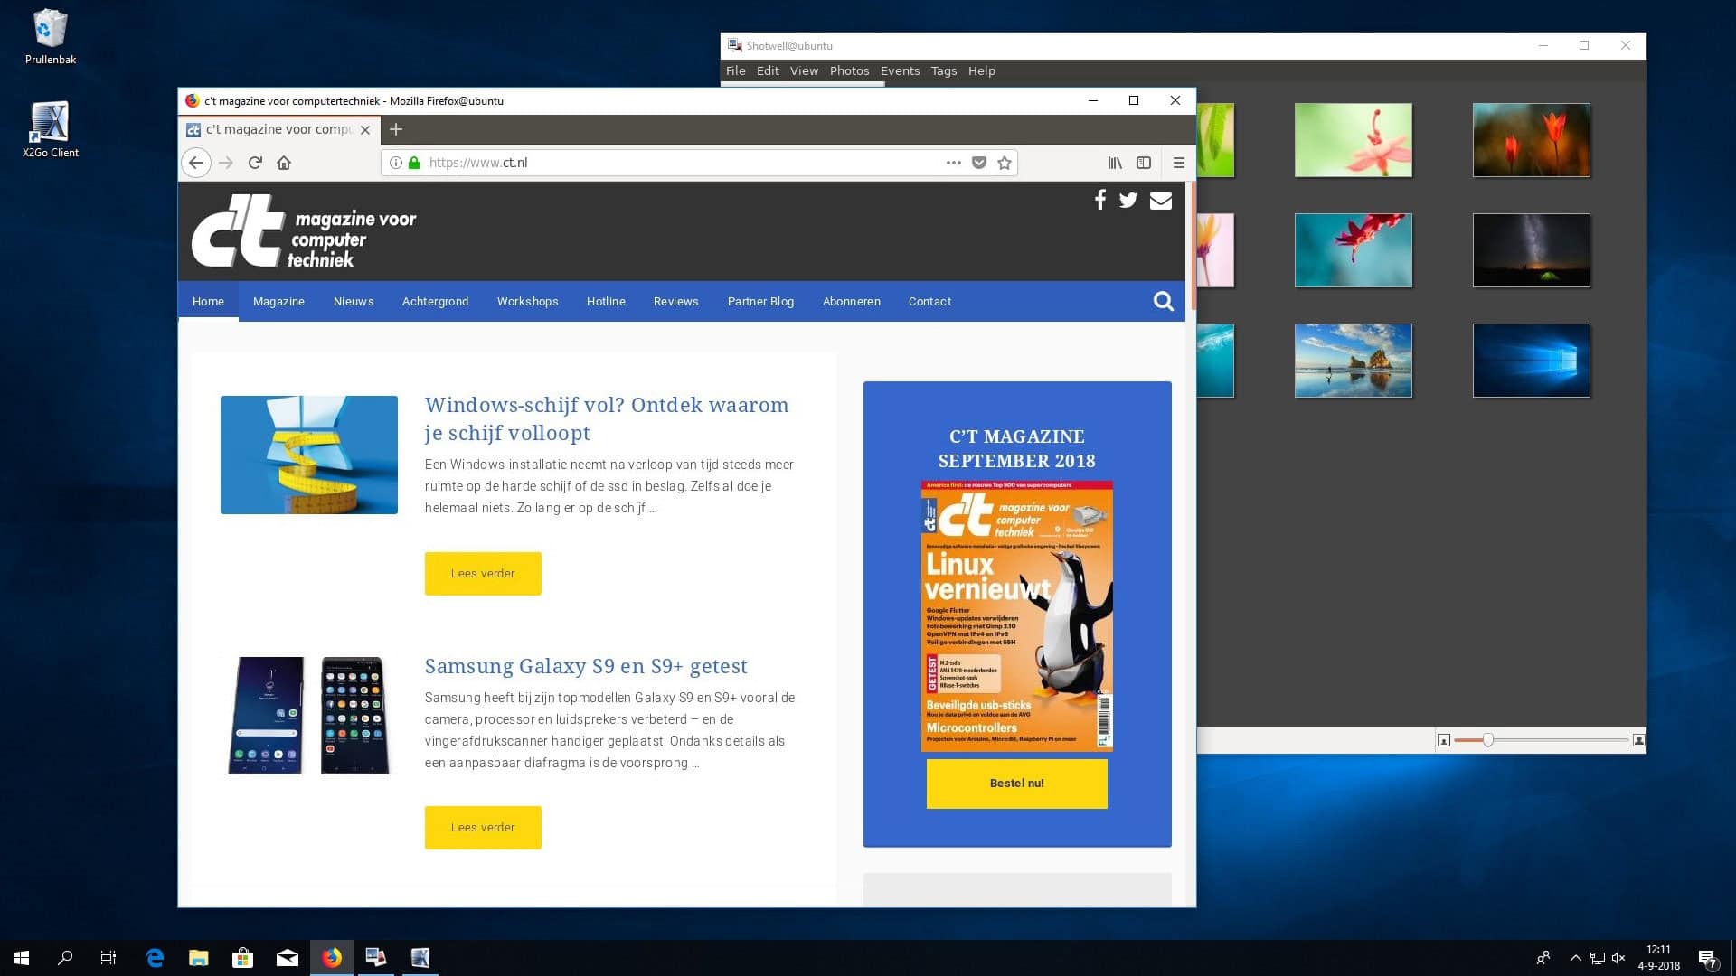This screenshot has width=1736, height=976.
Task: Expand hidden system tray icons chevron
Action: [1574, 958]
